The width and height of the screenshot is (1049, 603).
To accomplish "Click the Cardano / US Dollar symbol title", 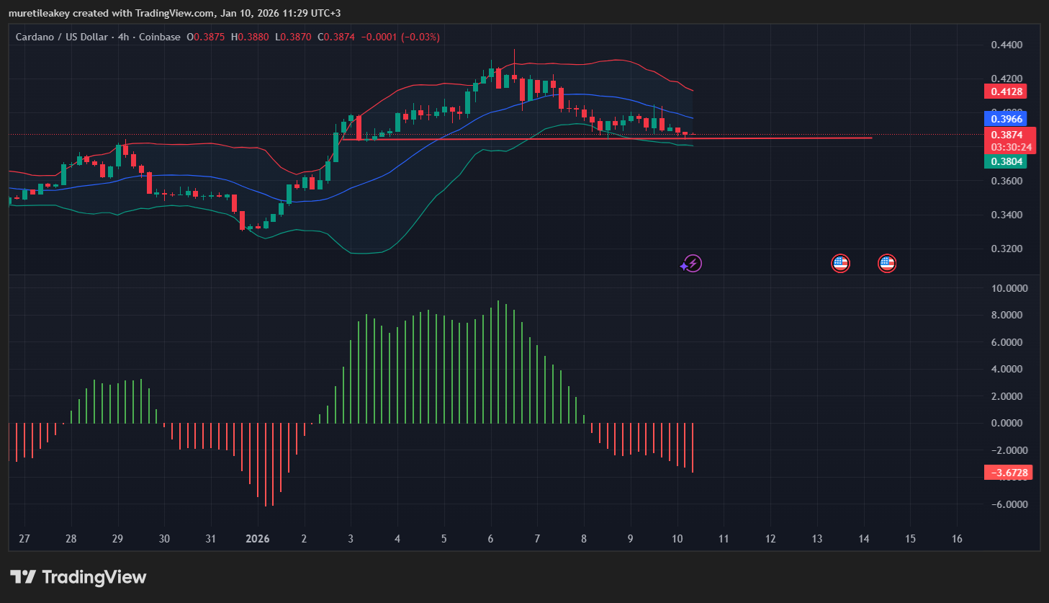I will pos(62,37).
